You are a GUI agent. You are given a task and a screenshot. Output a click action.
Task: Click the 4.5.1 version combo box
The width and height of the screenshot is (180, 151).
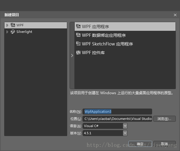click(105, 133)
